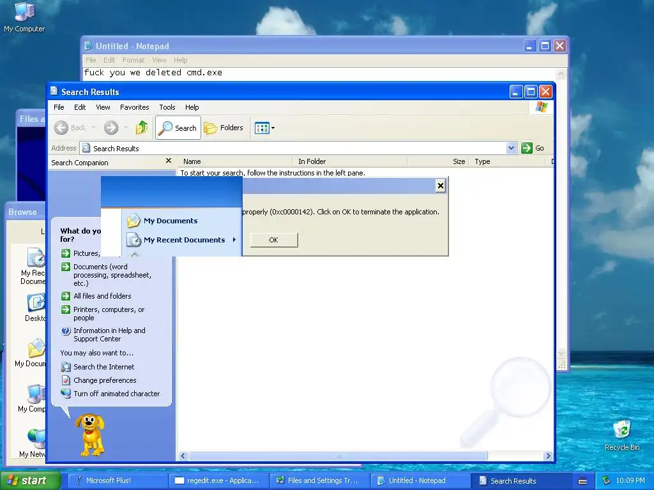Open Tools menu in Search Results

167,107
